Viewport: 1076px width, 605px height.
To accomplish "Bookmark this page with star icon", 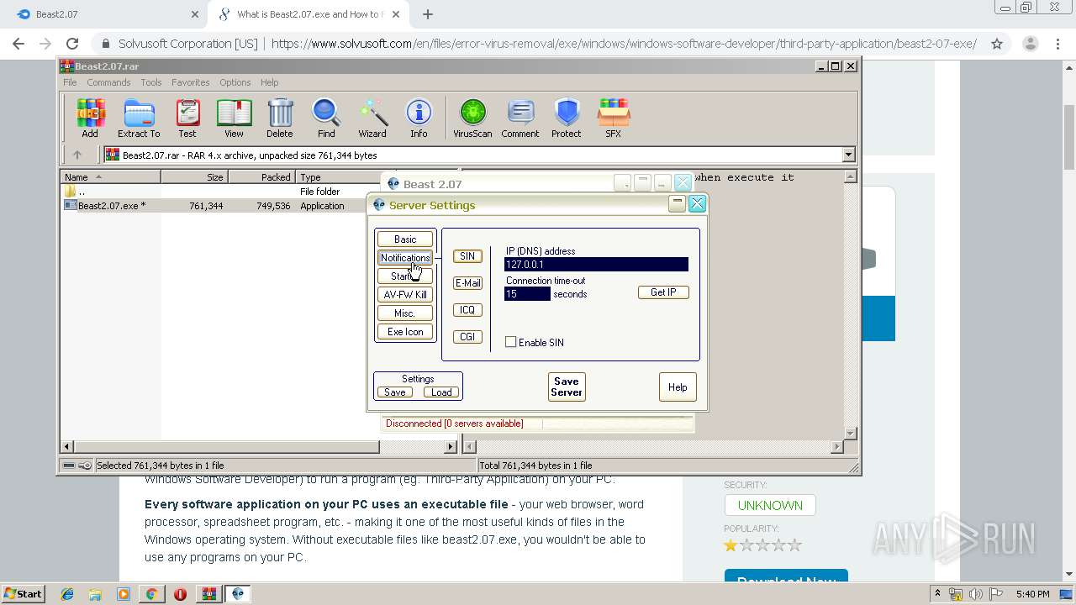I will pyautogui.click(x=997, y=44).
